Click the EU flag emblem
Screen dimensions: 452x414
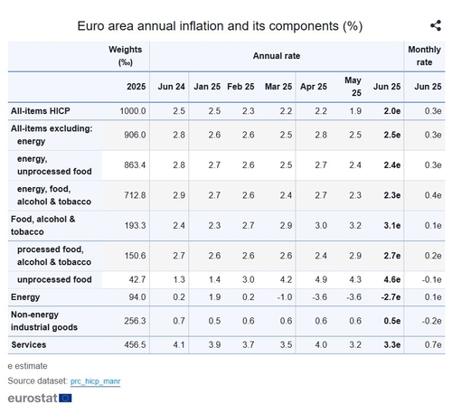(65, 399)
